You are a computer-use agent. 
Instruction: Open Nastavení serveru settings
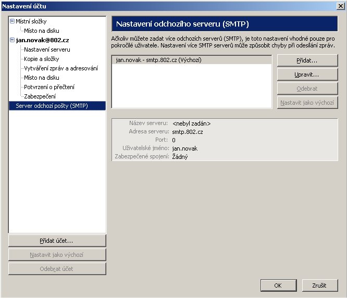tap(47, 49)
